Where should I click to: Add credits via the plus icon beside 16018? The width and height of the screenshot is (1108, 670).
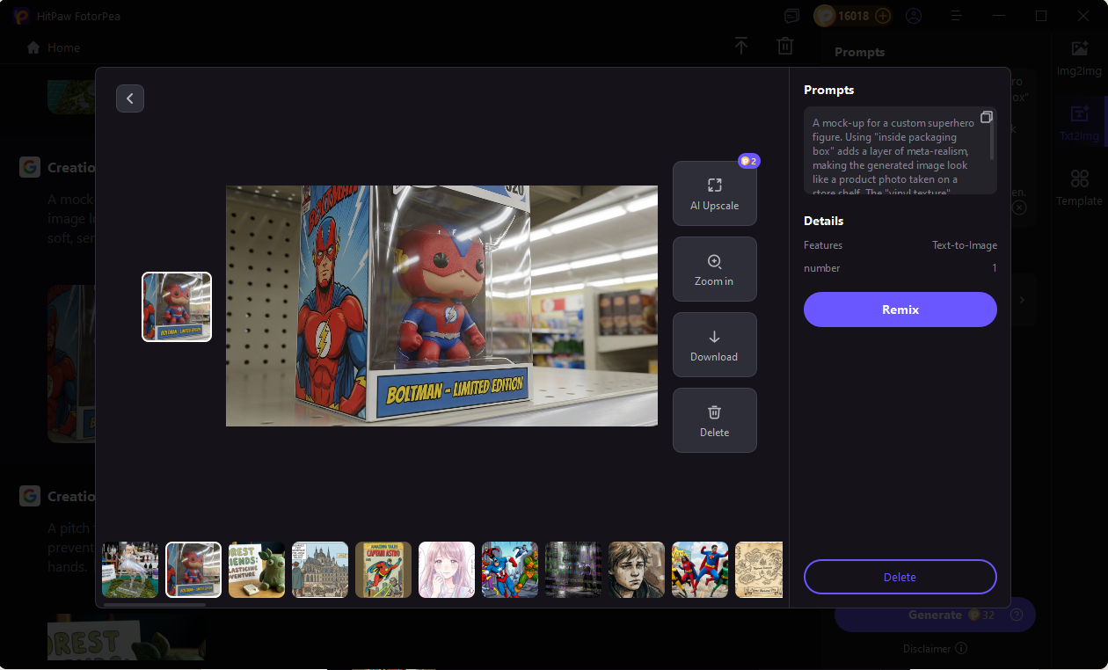pyautogui.click(x=882, y=15)
